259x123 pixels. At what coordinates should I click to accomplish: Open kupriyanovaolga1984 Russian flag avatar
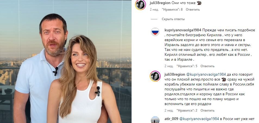pyautogui.click(x=155, y=32)
